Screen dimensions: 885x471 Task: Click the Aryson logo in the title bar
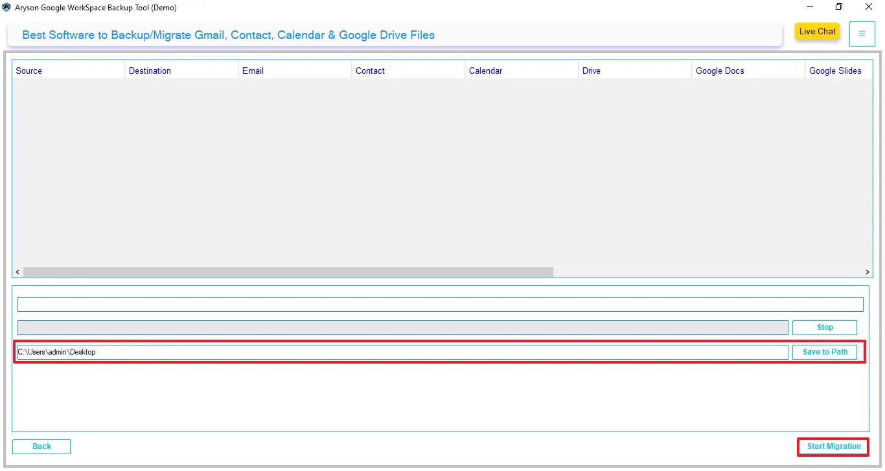(x=6, y=7)
